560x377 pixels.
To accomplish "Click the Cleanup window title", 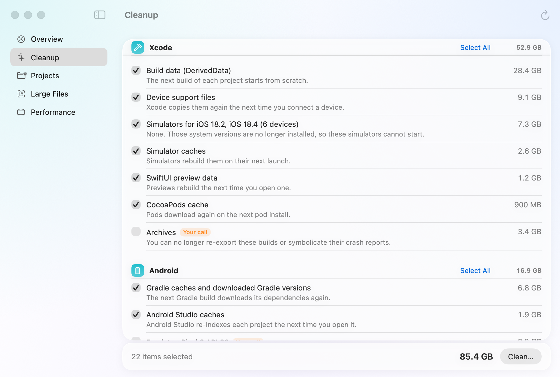I will point(141,15).
